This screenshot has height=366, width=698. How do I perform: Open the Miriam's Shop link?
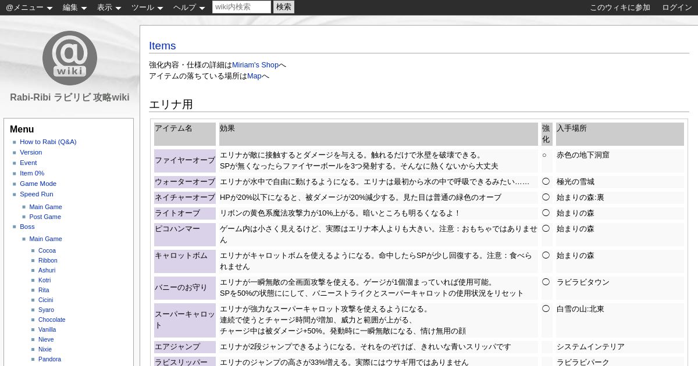pos(255,65)
